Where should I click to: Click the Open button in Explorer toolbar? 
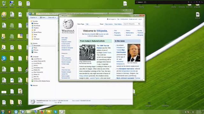(43, 17)
